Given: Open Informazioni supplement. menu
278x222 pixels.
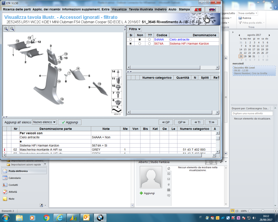Looking at the screenshot, I should pyautogui.click(x=81, y=9).
